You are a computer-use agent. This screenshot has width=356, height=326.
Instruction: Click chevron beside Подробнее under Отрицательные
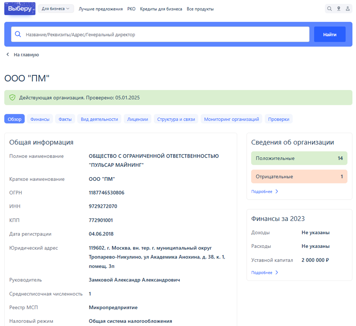(x=277, y=192)
